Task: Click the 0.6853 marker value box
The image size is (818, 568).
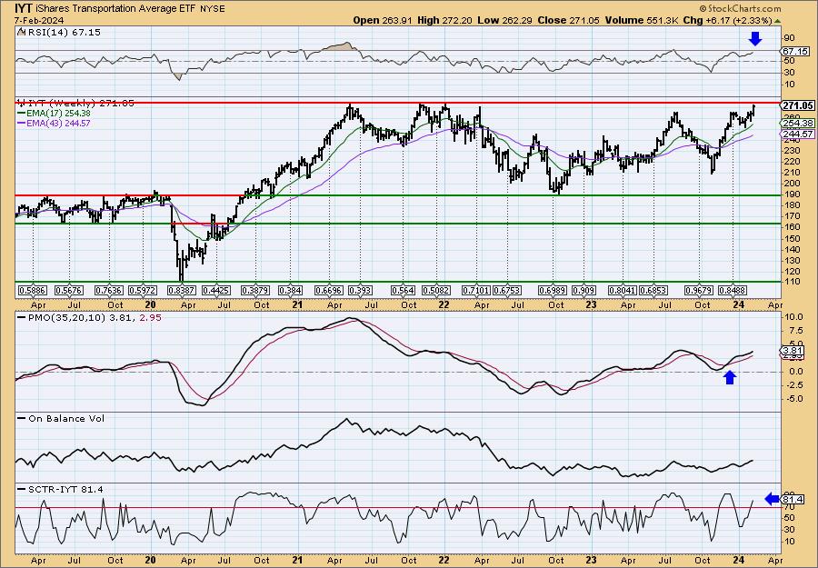Action: [x=653, y=290]
